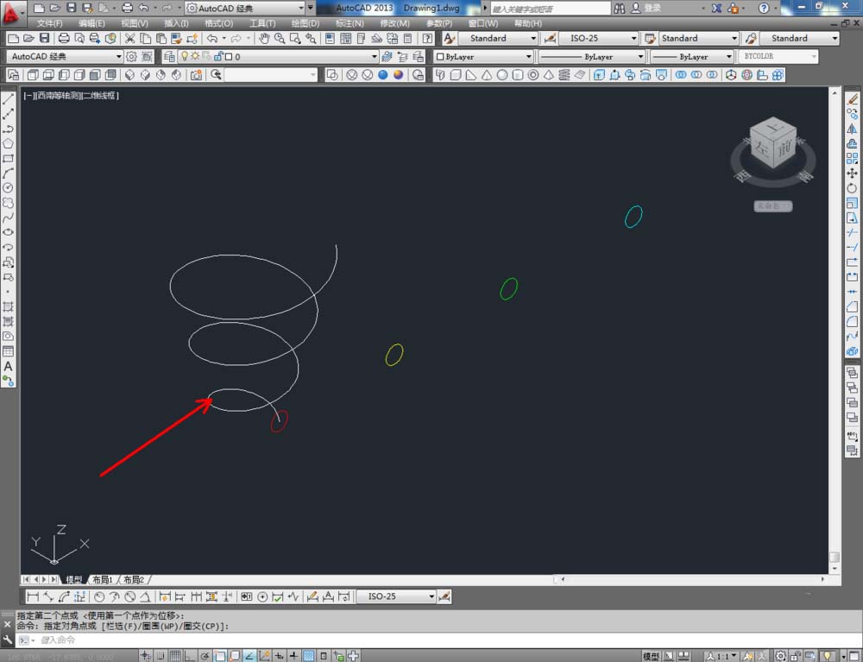This screenshot has height=662, width=863.
Task: Select the Multiline Text A tool
Action: tap(9, 366)
